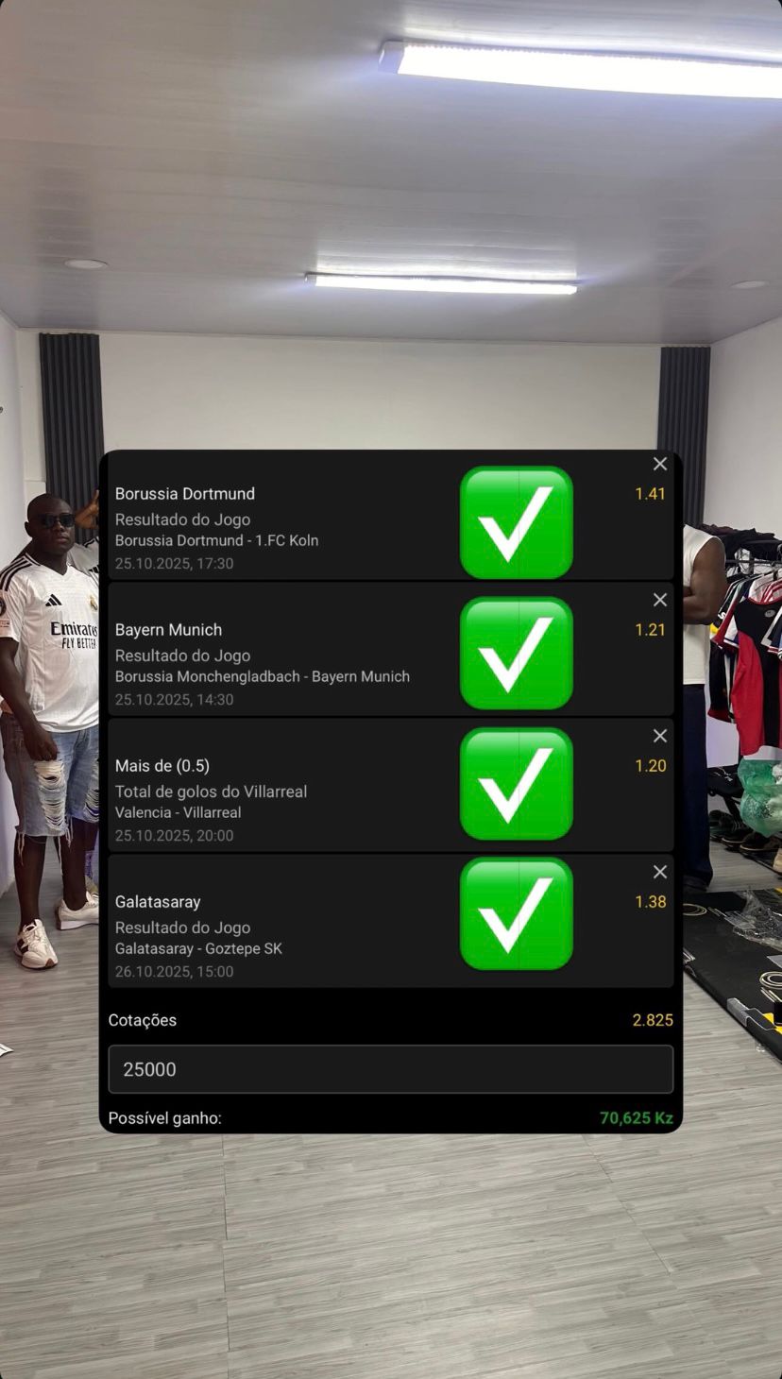Click the Total de golos do Villarreal label
This screenshot has height=1379, width=782.
click(211, 792)
